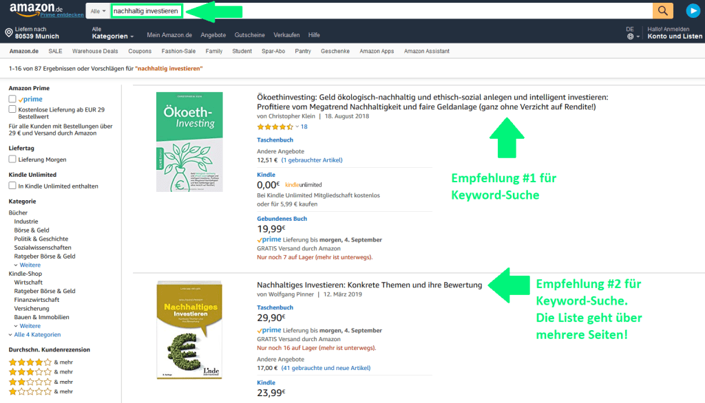Click Prime entdecken link

[x=62, y=15]
